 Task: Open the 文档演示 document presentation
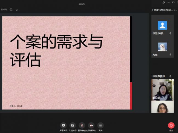click(73, 125)
